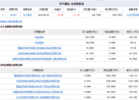Click the 中兴通讯 龙虎榜信息 title

pyautogui.click(x=72, y=4)
